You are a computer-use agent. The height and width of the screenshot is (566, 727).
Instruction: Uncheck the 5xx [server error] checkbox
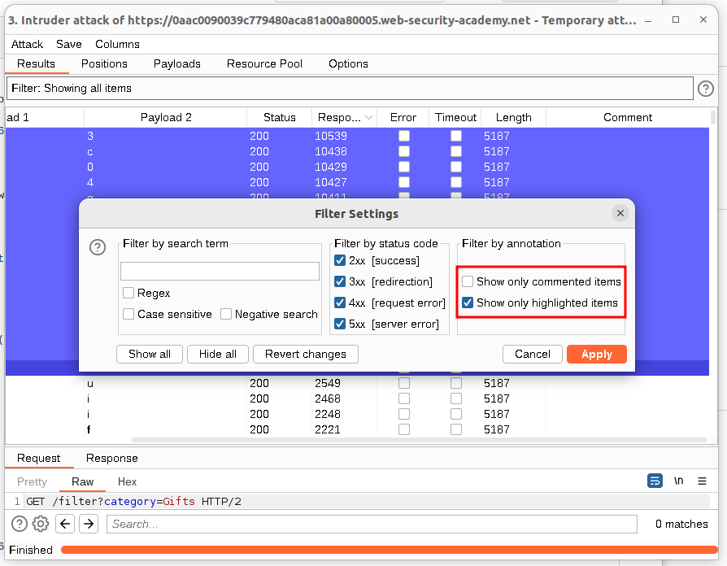click(x=340, y=324)
